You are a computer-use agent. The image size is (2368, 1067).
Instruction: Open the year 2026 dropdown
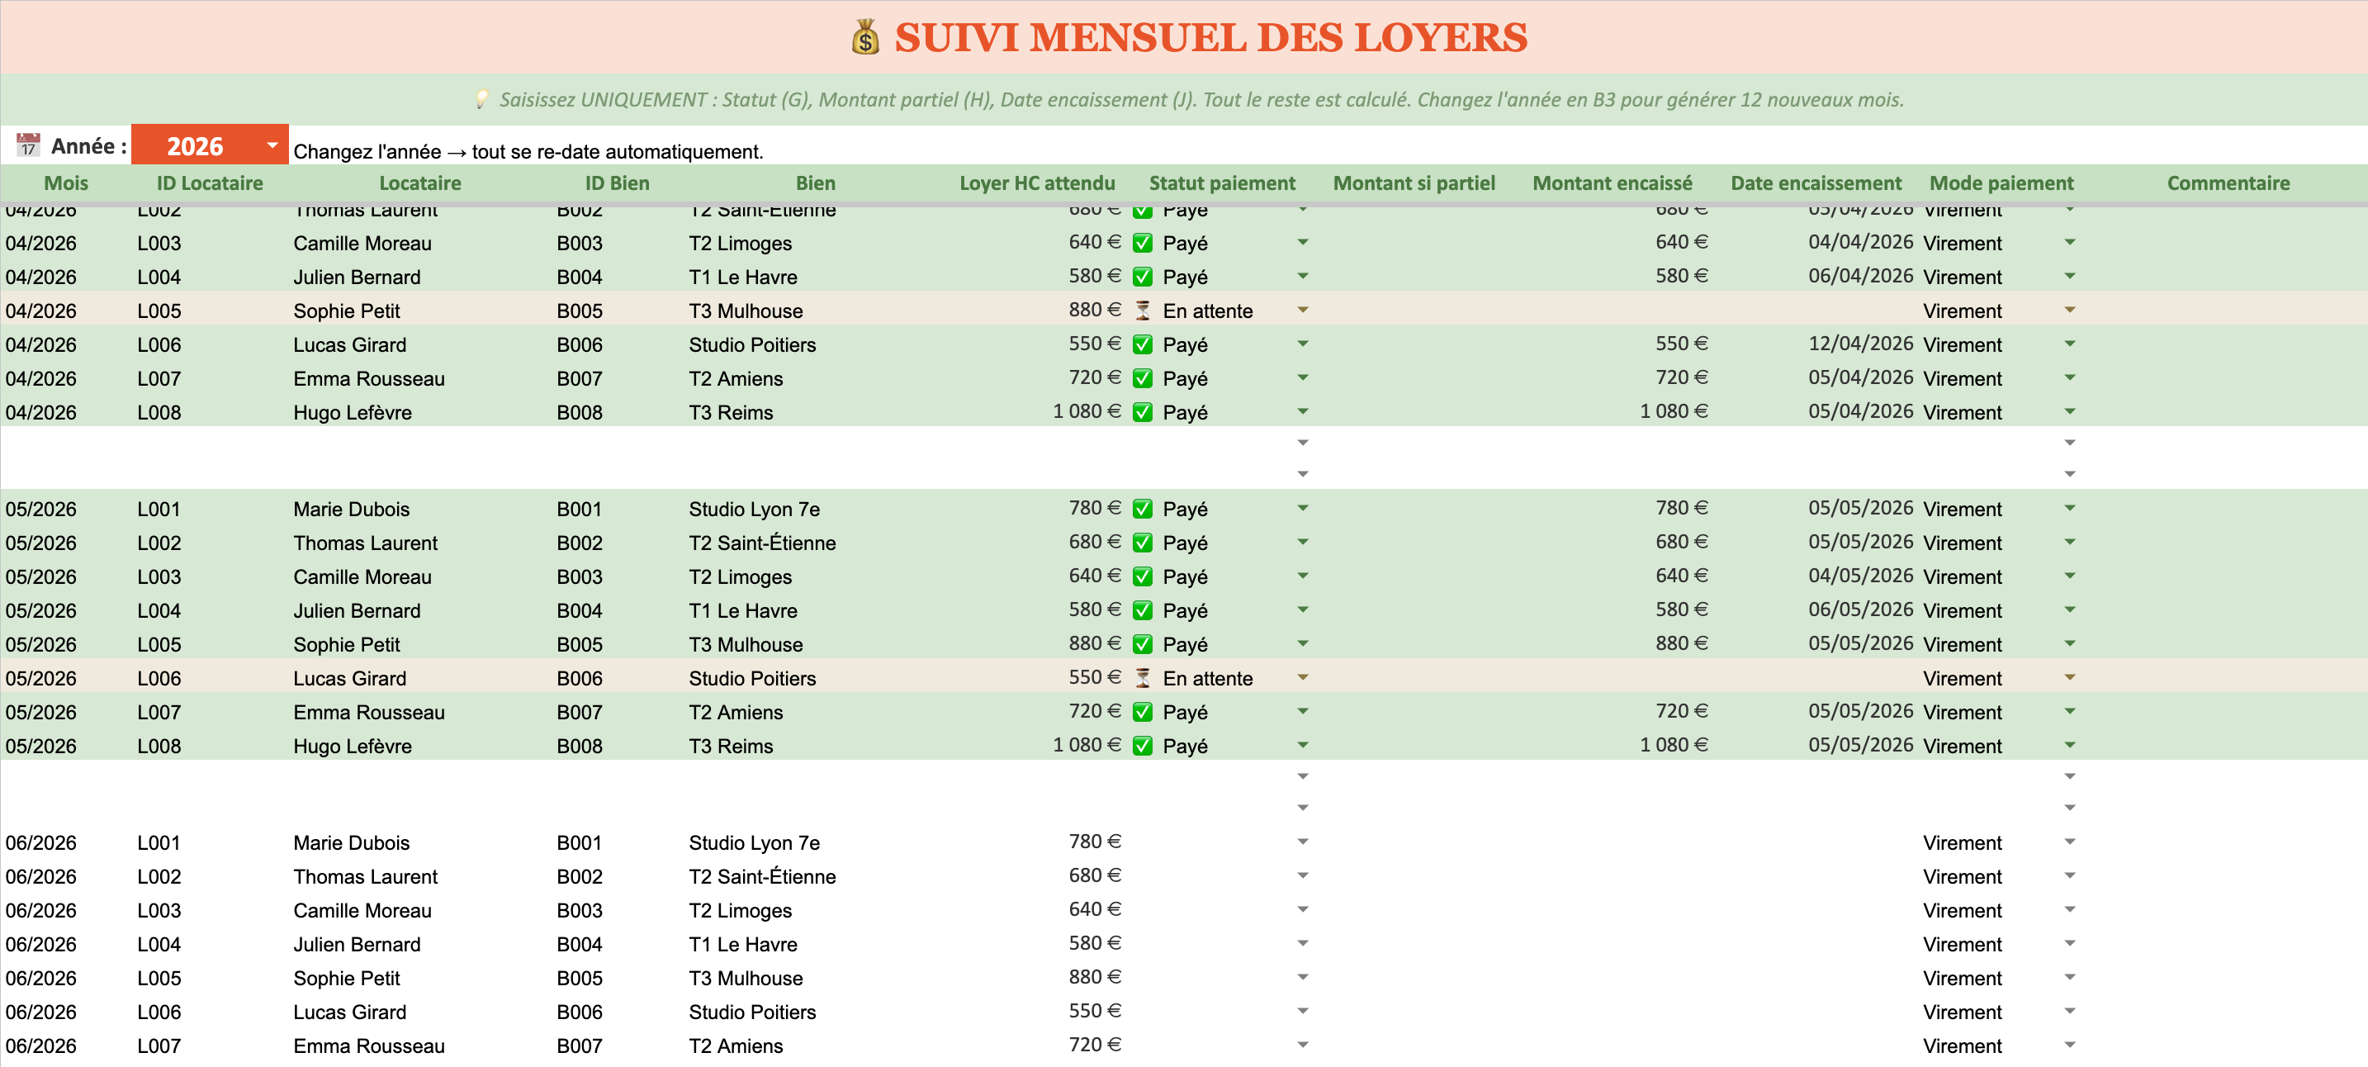click(x=272, y=145)
